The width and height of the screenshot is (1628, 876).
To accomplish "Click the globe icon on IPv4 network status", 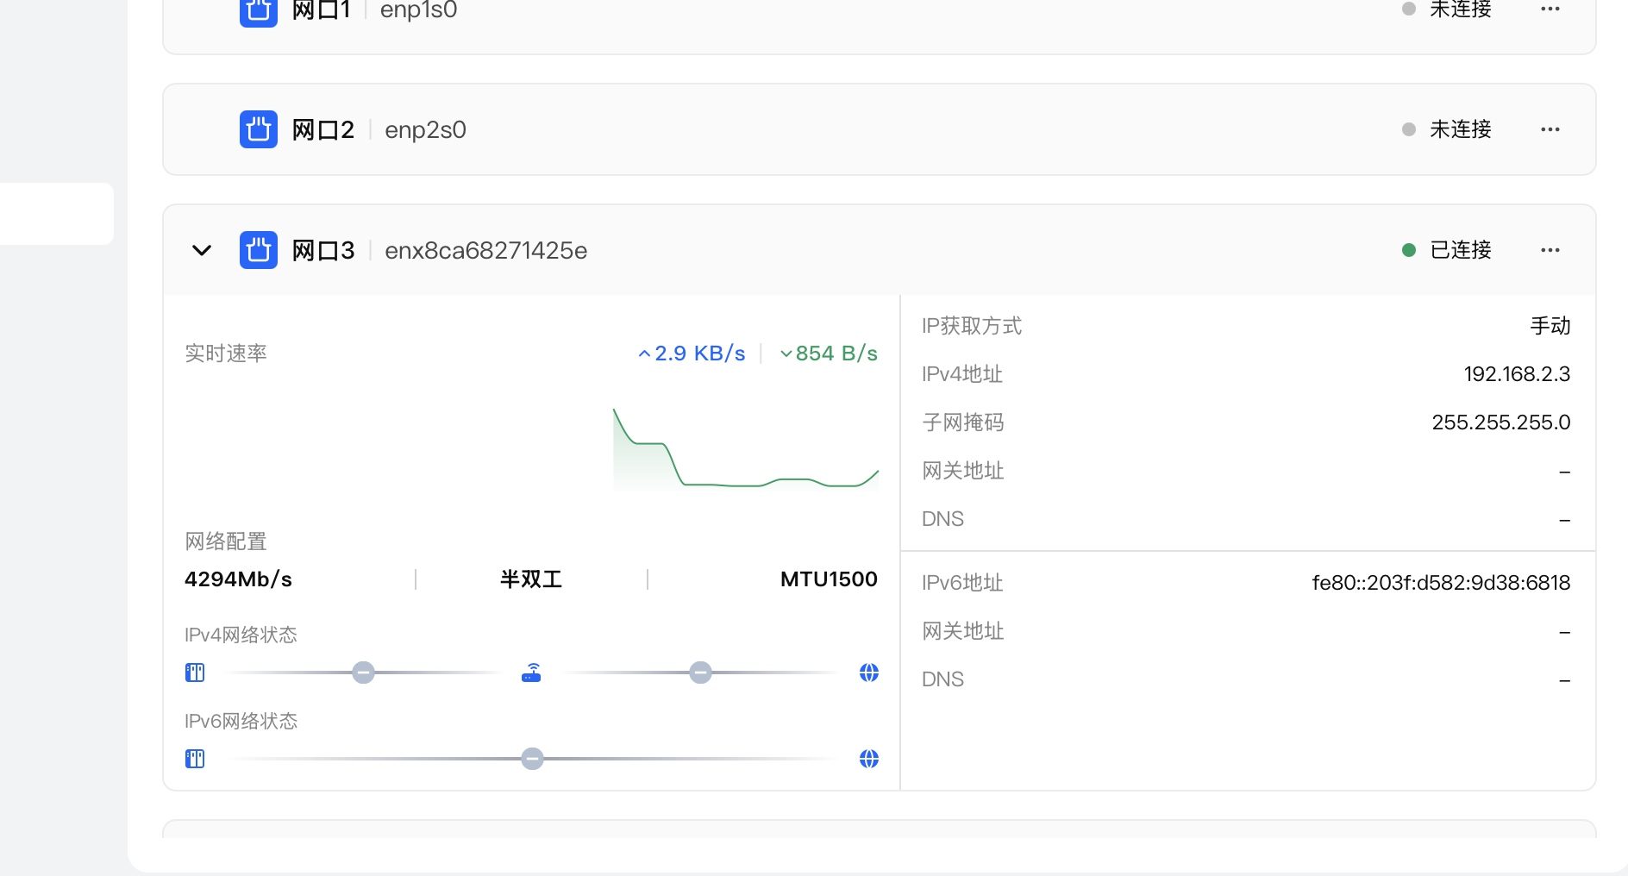I will click(869, 673).
